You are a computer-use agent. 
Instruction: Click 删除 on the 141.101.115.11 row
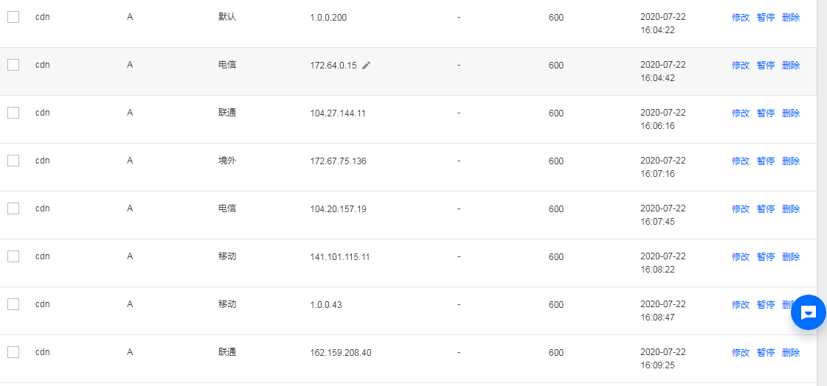791,257
